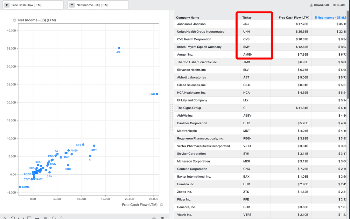The height and width of the screenshot is (219, 350).
Task: Select the BMY data point on the chart
Action: [94, 146]
